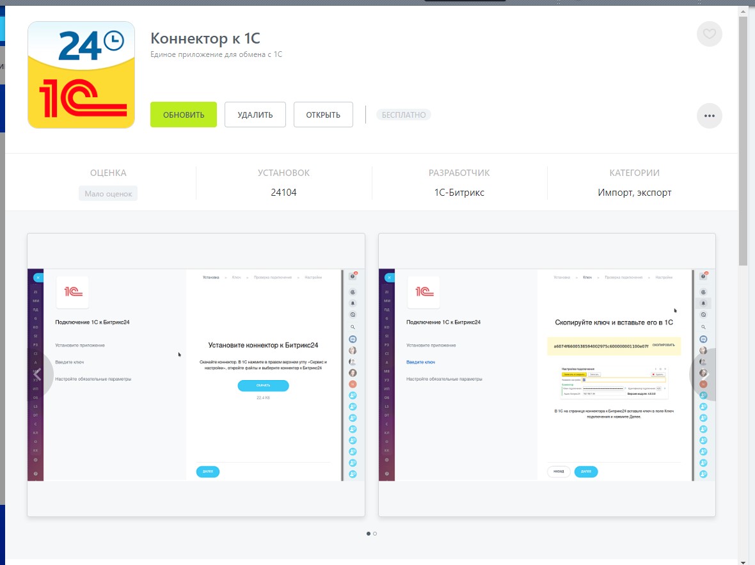Click the app title Коннектор к 1С
The image size is (755, 565).
click(205, 38)
